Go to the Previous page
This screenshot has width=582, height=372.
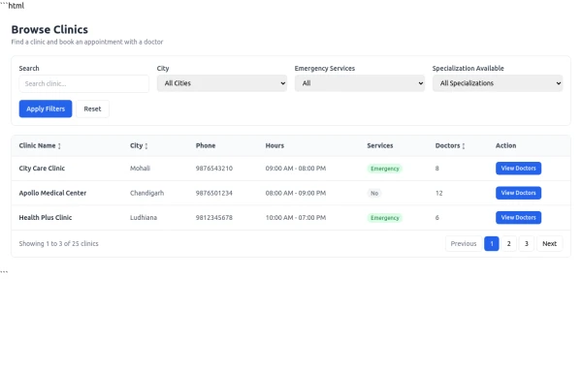[x=464, y=243]
